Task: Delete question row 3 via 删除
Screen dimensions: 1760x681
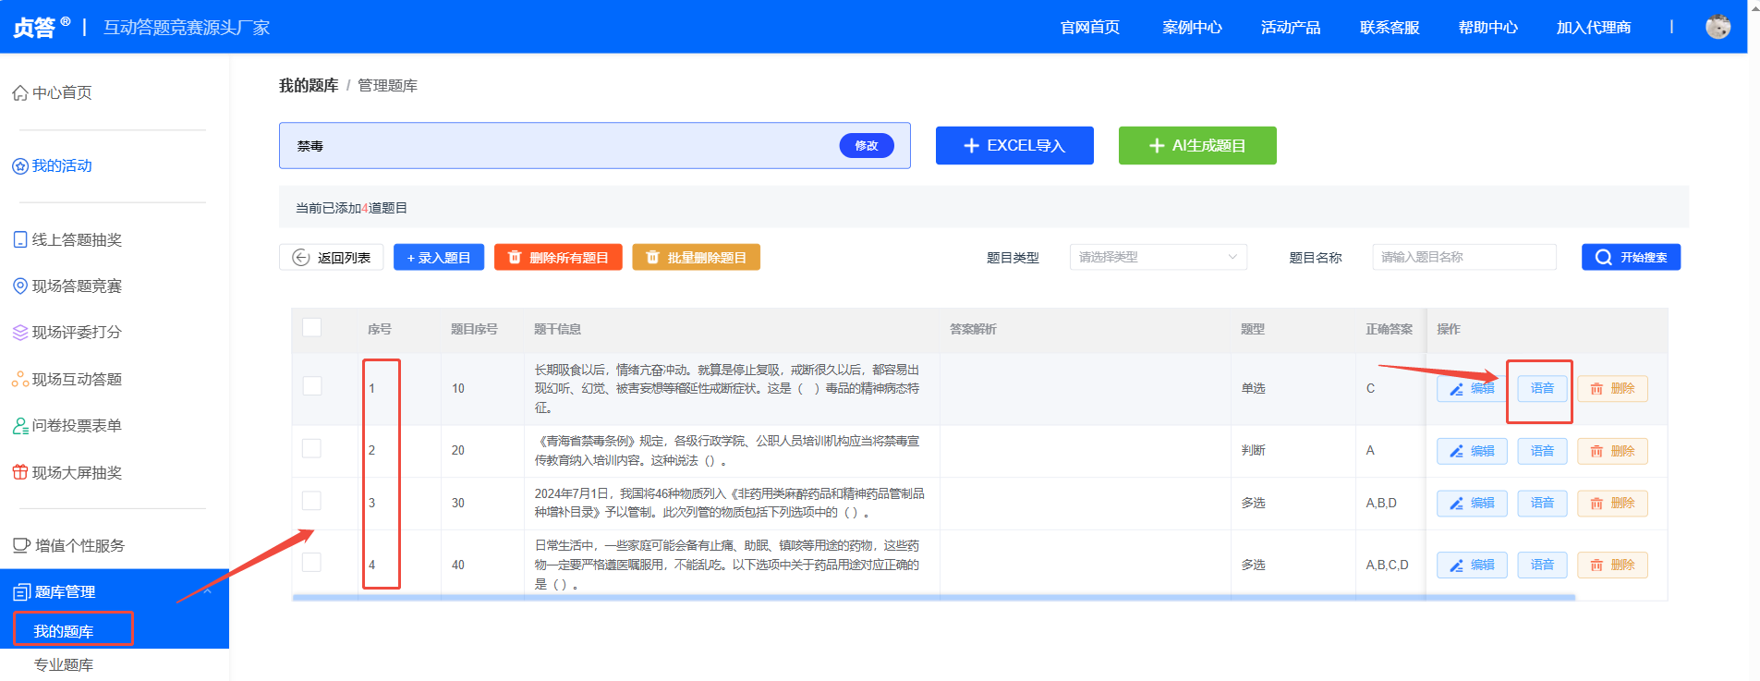Action: (x=1612, y=503)
